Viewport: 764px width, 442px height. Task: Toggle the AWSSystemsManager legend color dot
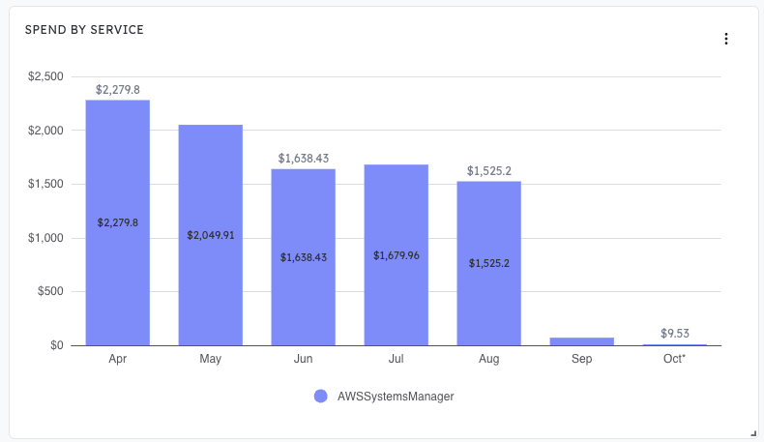point(321,397)
